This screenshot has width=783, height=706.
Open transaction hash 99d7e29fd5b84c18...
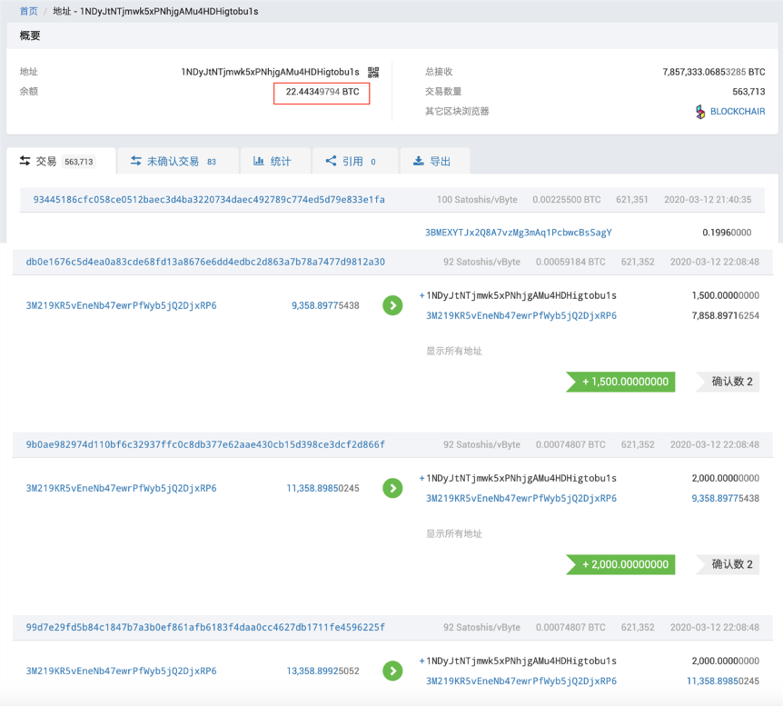point(205,628)
